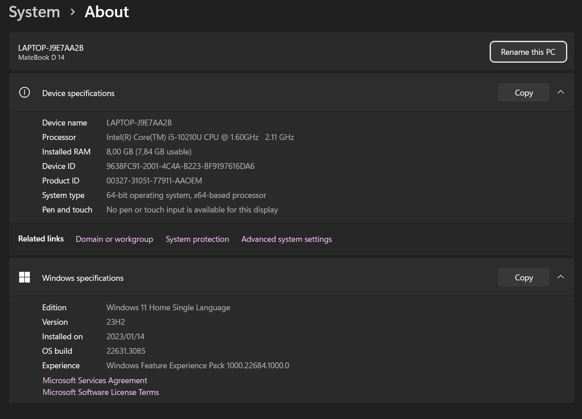Click the OS build number 22631.3085
The height and width of the screenshot is (419, 582).
pyautogui.click(x=126, y=351)
